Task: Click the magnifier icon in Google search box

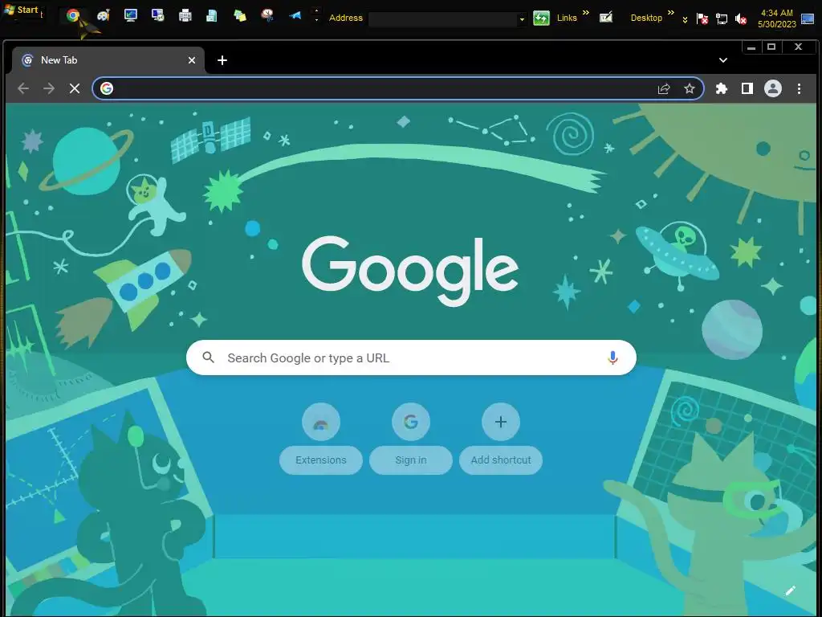Action: pyautogui.click(x=208, y=358)
